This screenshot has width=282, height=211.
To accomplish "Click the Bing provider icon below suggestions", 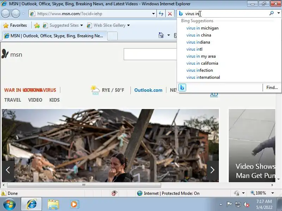I will click(182, 88).
